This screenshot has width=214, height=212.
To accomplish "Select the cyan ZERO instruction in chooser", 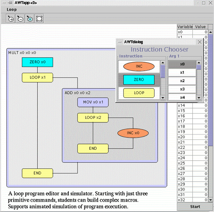I will pos(139,80).
